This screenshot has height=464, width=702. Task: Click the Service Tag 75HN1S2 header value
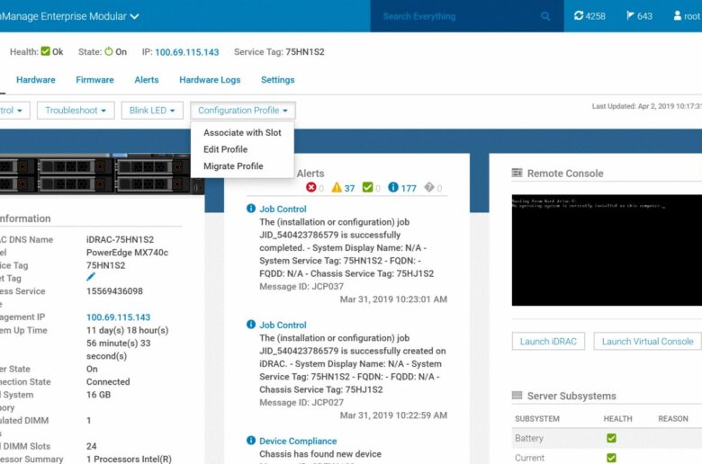tap(305, 52)
